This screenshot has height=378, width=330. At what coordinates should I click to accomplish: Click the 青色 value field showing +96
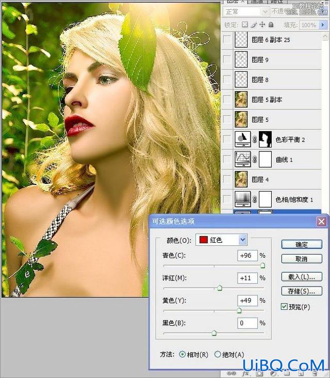(247, 255)
